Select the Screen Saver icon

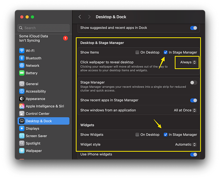[22, 136]
